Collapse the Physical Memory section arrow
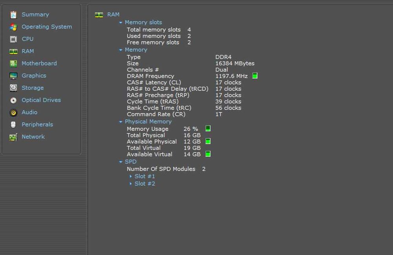The height and width of the screenshot is (255, 393). pos(121,122)
